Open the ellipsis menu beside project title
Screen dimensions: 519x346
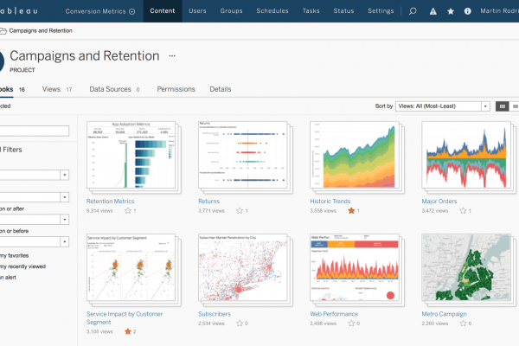(x=172, y=55)
